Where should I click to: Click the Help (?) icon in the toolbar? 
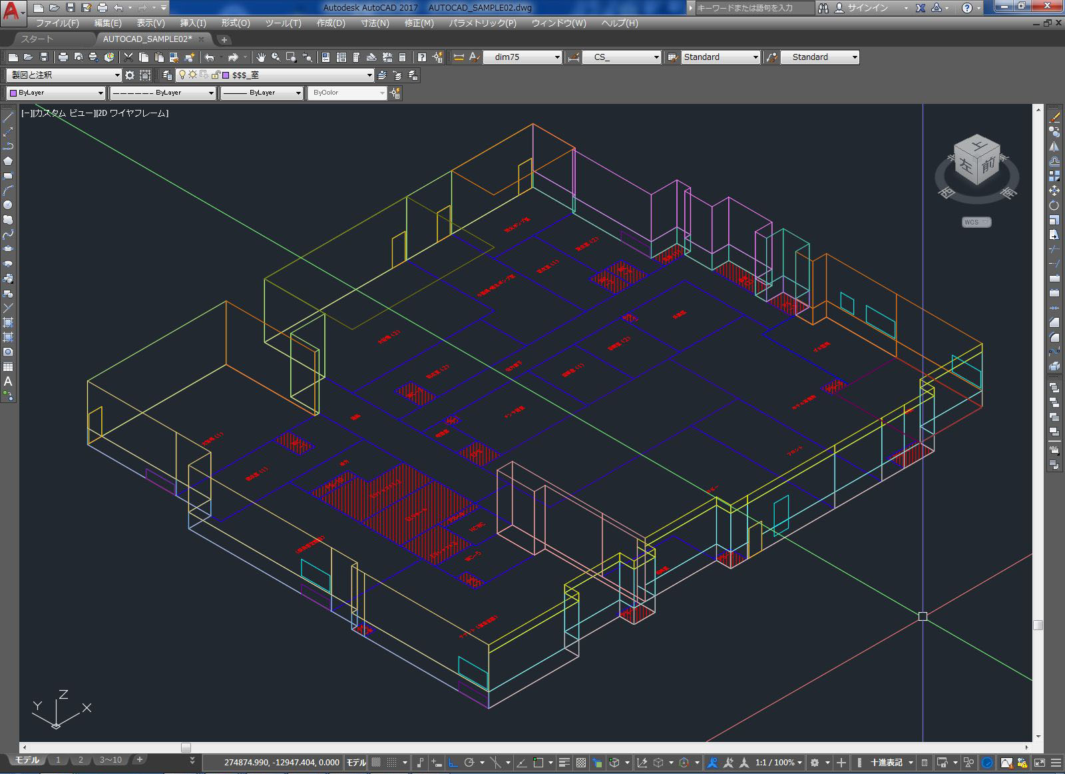pyautogui.click(x=422, y=57)
